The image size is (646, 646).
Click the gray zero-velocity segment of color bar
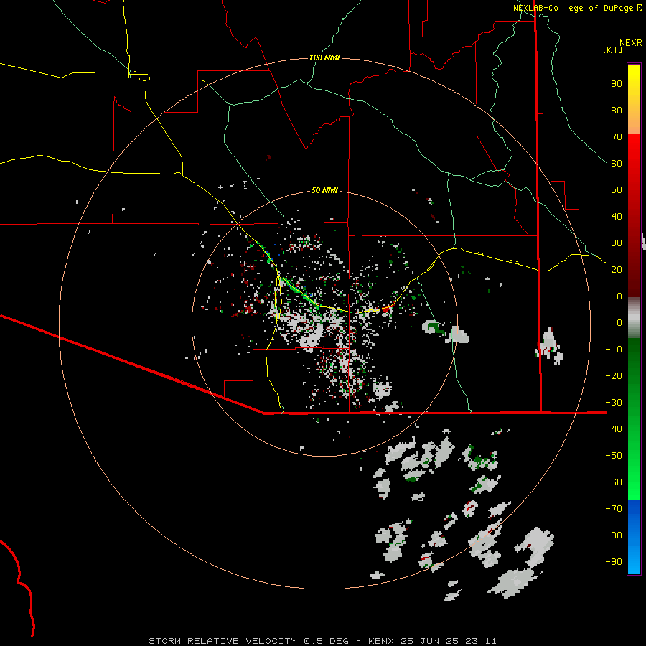634,318
